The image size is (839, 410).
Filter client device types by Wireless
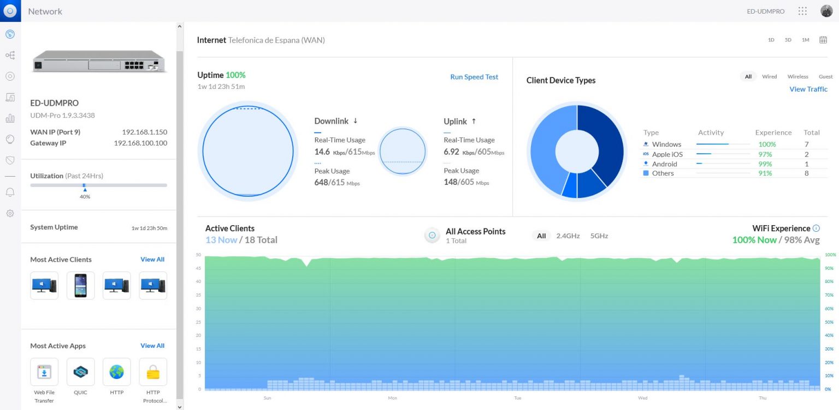[x=797, y=77]
